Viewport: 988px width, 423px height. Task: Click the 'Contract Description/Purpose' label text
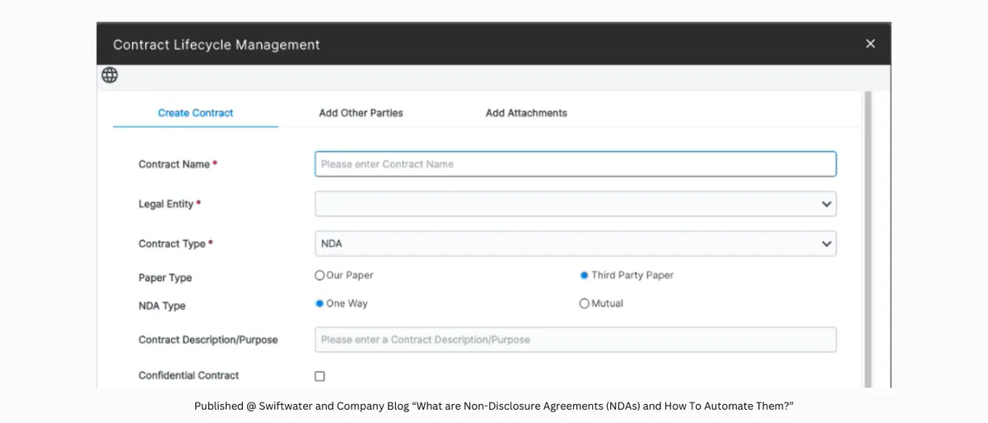[x=208, y=340]
